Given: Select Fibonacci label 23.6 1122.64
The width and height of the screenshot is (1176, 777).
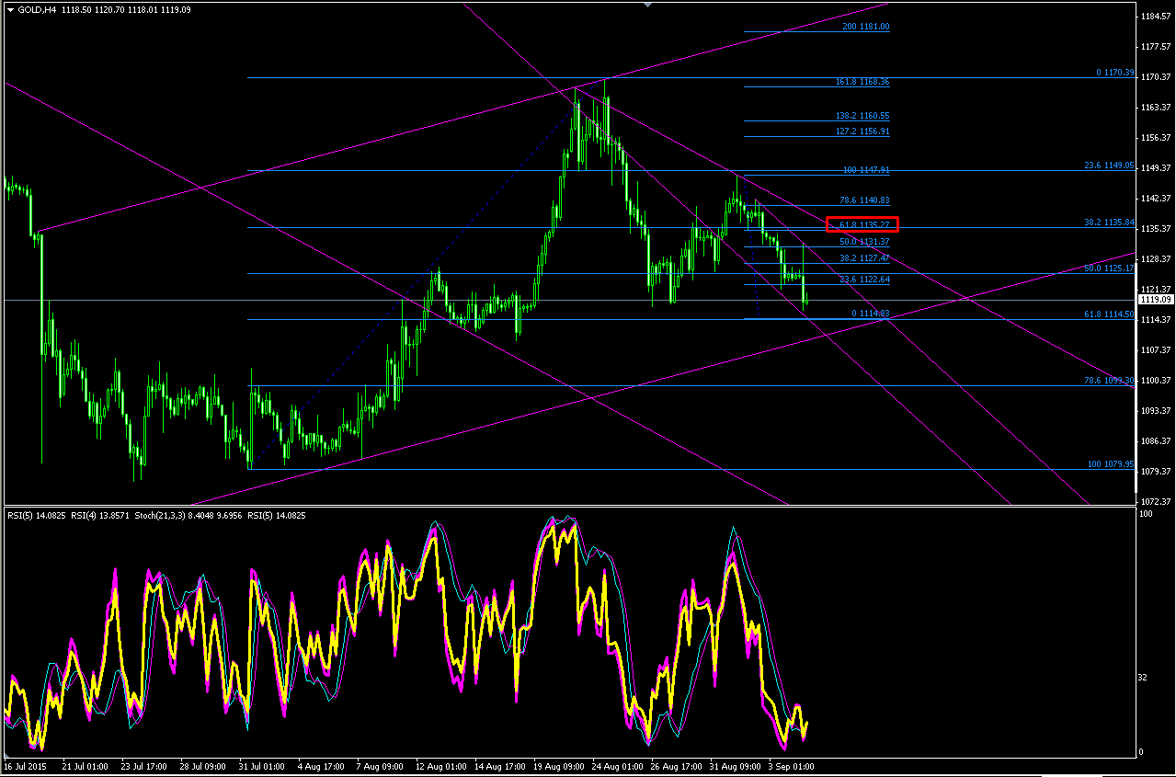Looking at the screenshot, I should (x=863, y=279).
